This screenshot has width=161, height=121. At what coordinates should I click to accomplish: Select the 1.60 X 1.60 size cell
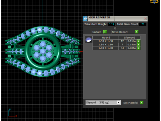(105, 48)
